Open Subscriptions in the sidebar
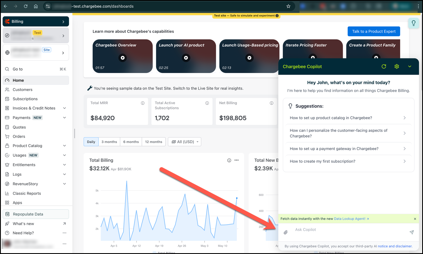Image resolution: width=423 pixels, height=254 pixels. point(36,99)
